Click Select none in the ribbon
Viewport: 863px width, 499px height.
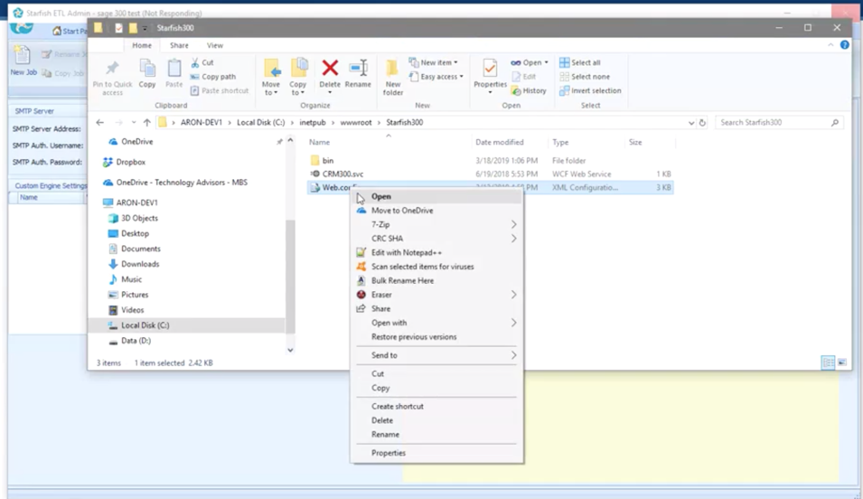584,77
